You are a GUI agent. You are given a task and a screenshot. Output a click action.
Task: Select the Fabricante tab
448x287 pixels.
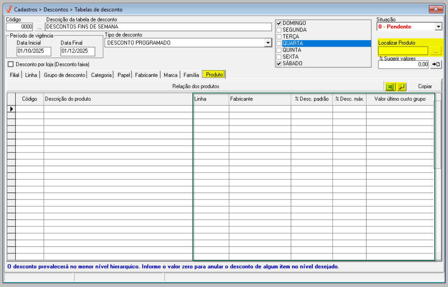[x=146, y=75]
